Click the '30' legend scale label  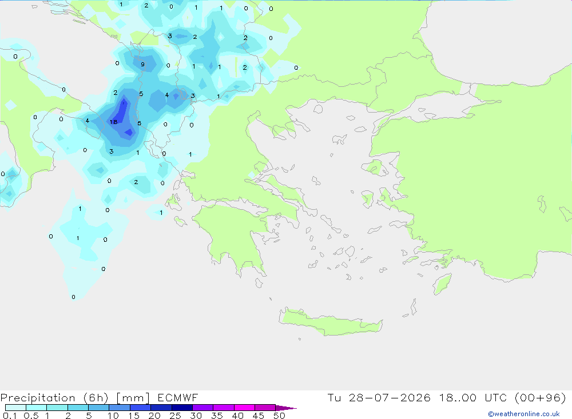point(196,416)
